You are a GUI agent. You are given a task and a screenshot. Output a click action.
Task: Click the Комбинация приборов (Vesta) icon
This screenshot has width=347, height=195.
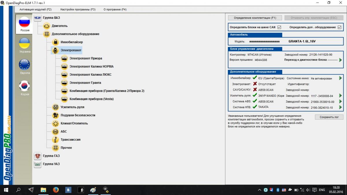click(64, 99)
